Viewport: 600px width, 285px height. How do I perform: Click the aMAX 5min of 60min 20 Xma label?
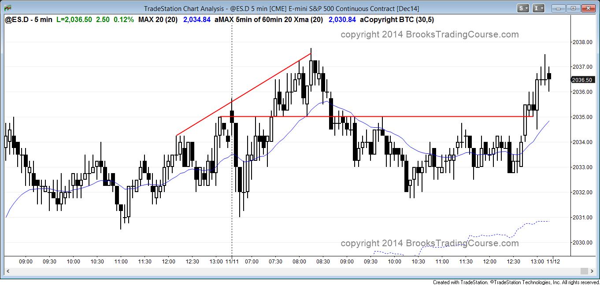[x=269, y=20]
